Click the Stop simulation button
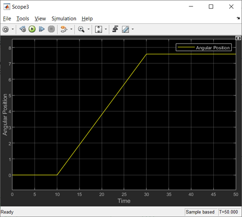 [51, 29]
